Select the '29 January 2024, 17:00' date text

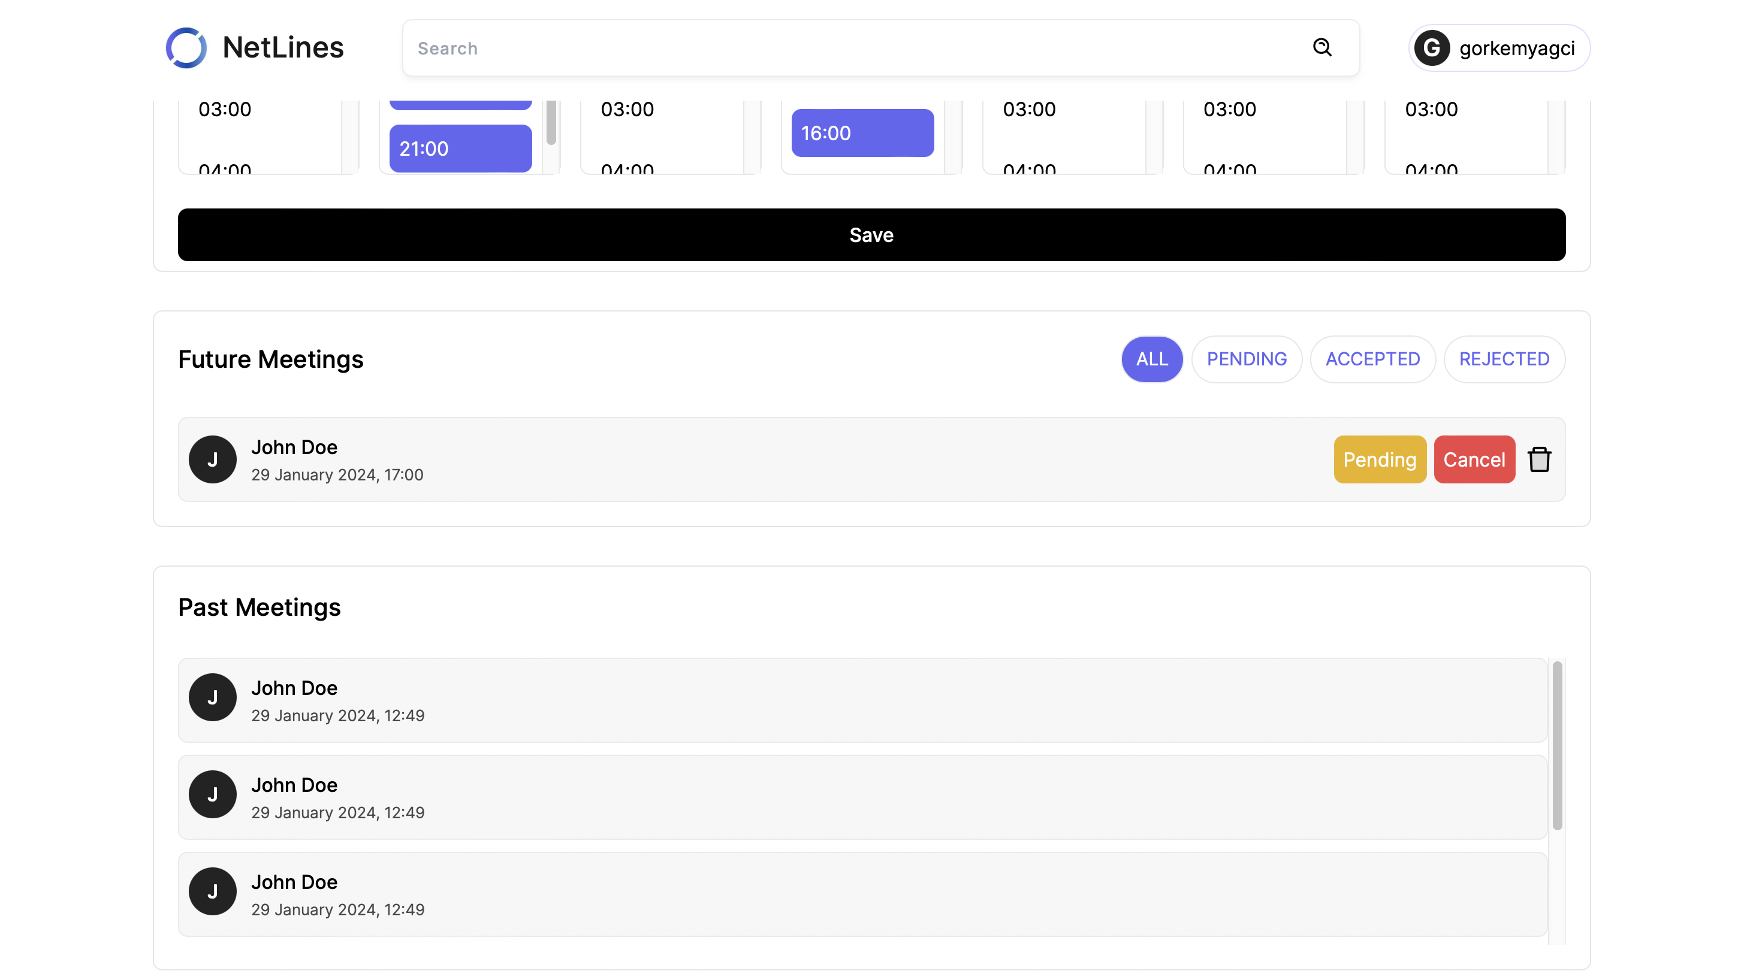tap(337, 475)
